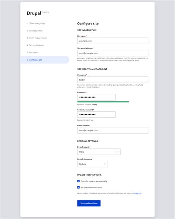Focus the Site email address field
The height and width of the screenshot is (219, 175).
coord(113,53)
